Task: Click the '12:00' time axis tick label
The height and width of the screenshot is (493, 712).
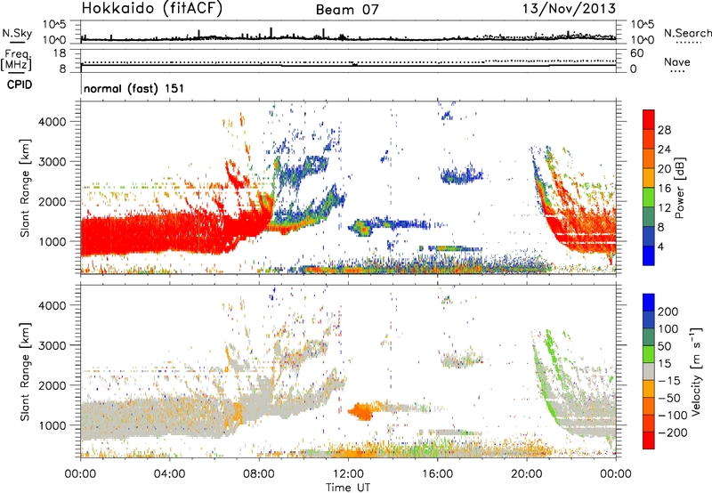Action: 348,474
